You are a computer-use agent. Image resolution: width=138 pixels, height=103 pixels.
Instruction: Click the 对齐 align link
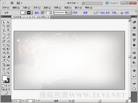click(127, 13)
